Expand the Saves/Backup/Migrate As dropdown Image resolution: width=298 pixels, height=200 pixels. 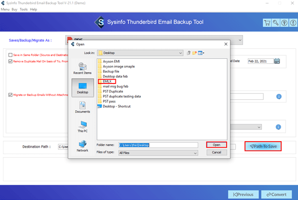point(240,40)
